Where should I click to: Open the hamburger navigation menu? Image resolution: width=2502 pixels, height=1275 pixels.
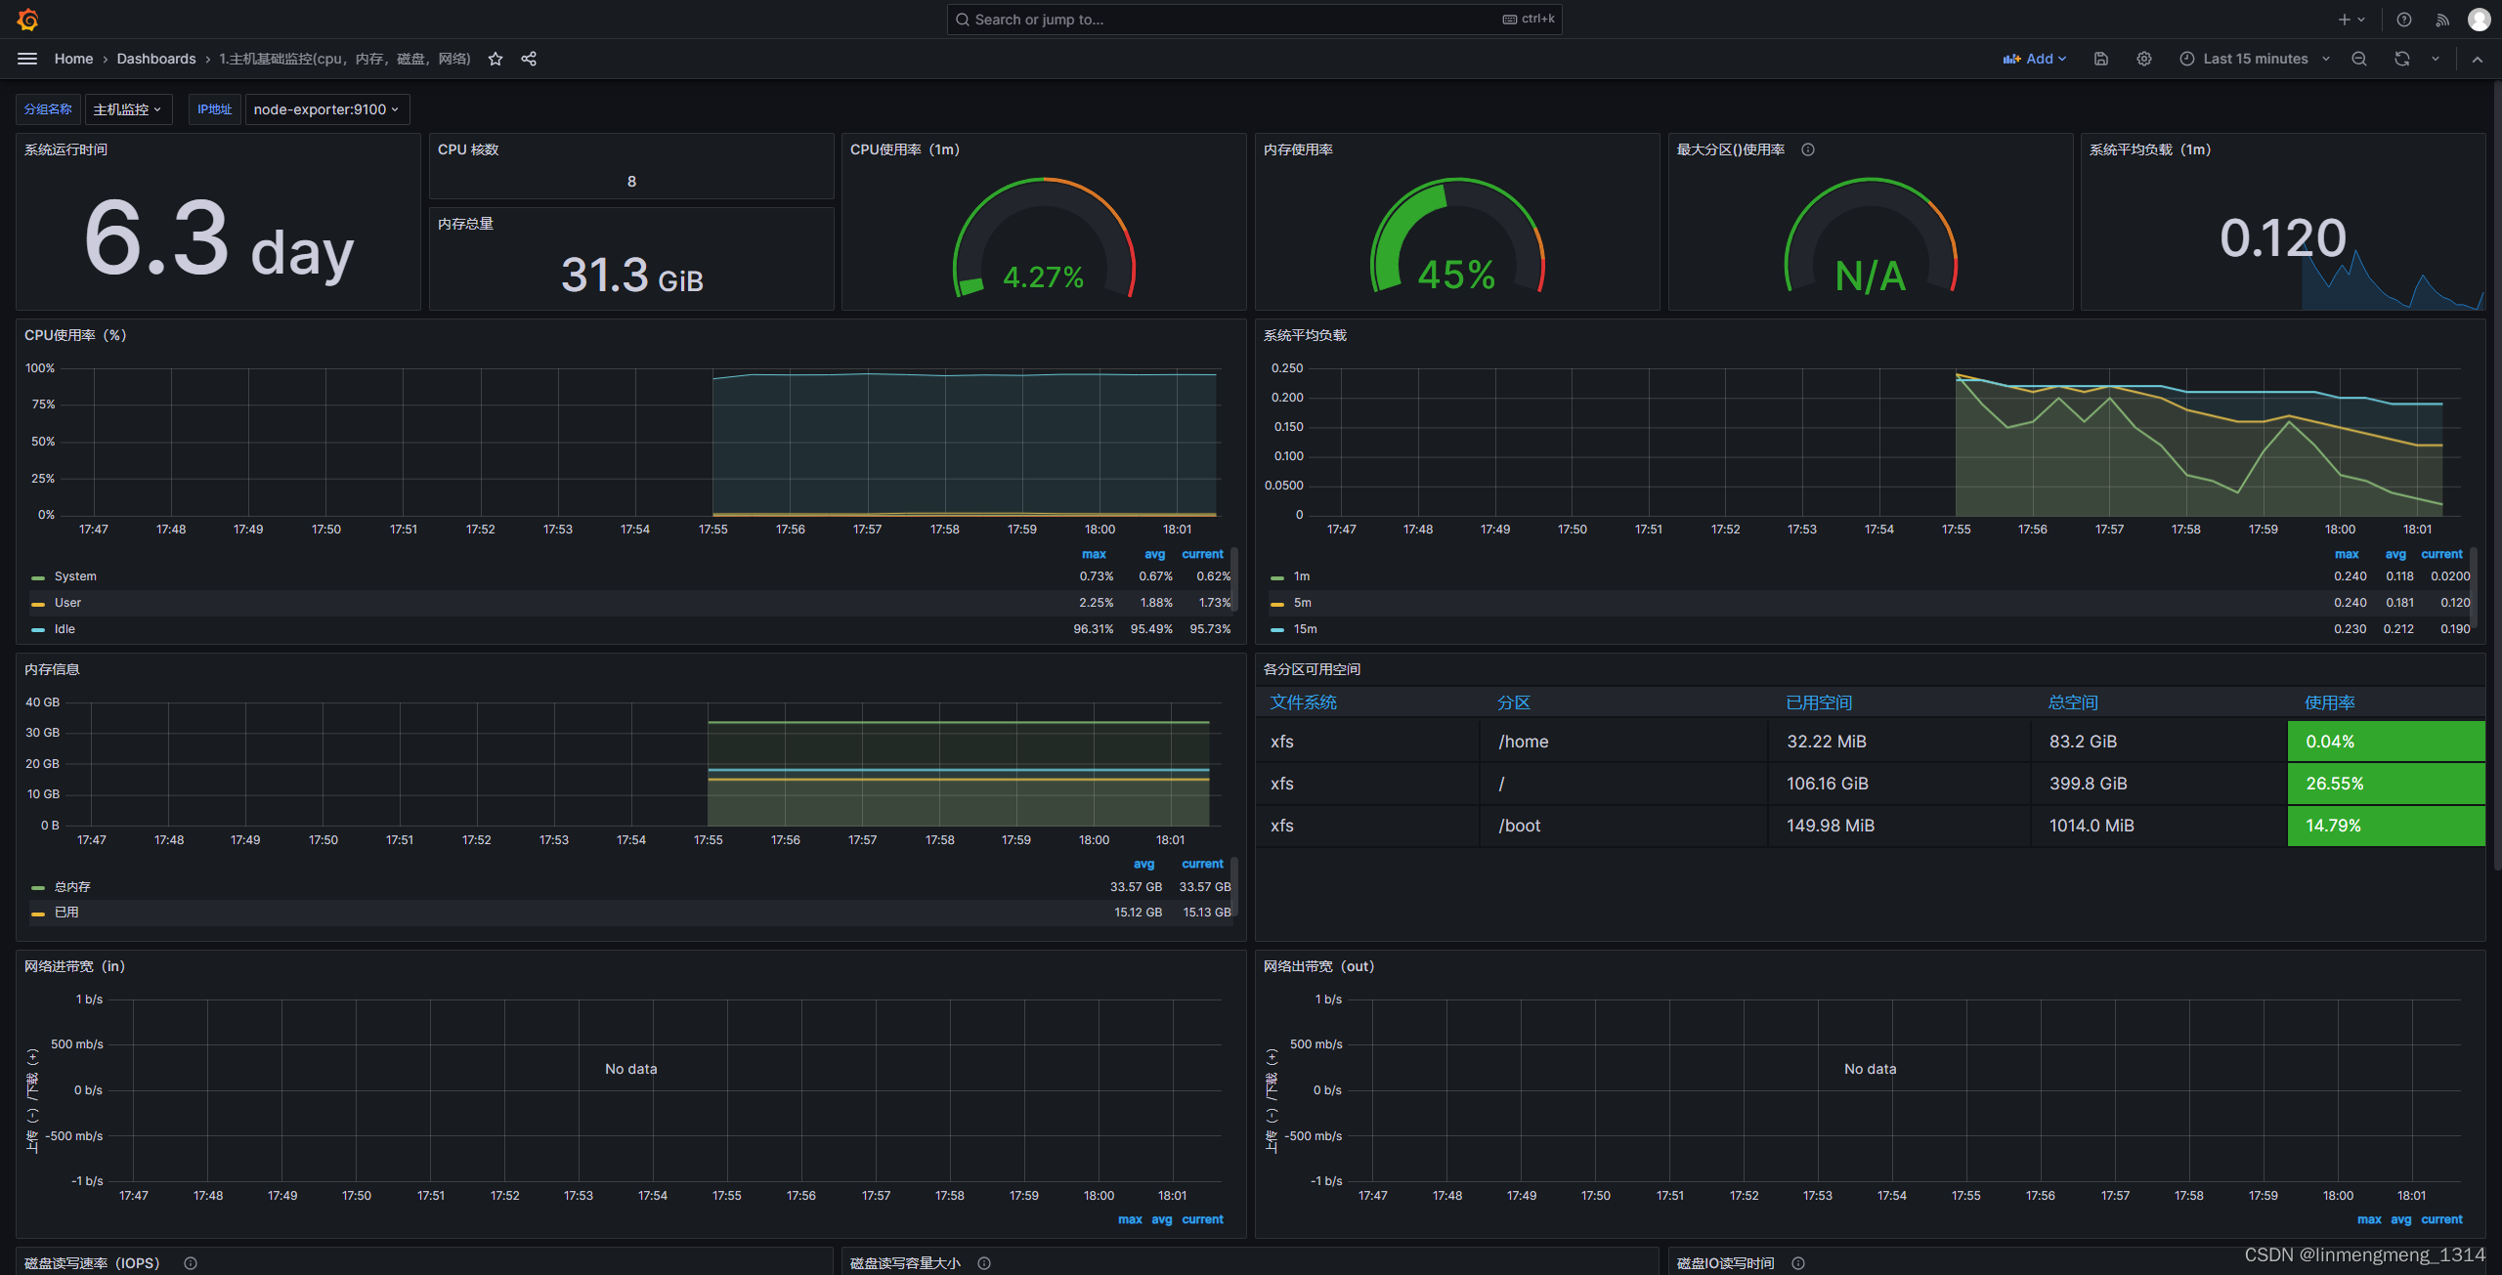coord(27,59)
